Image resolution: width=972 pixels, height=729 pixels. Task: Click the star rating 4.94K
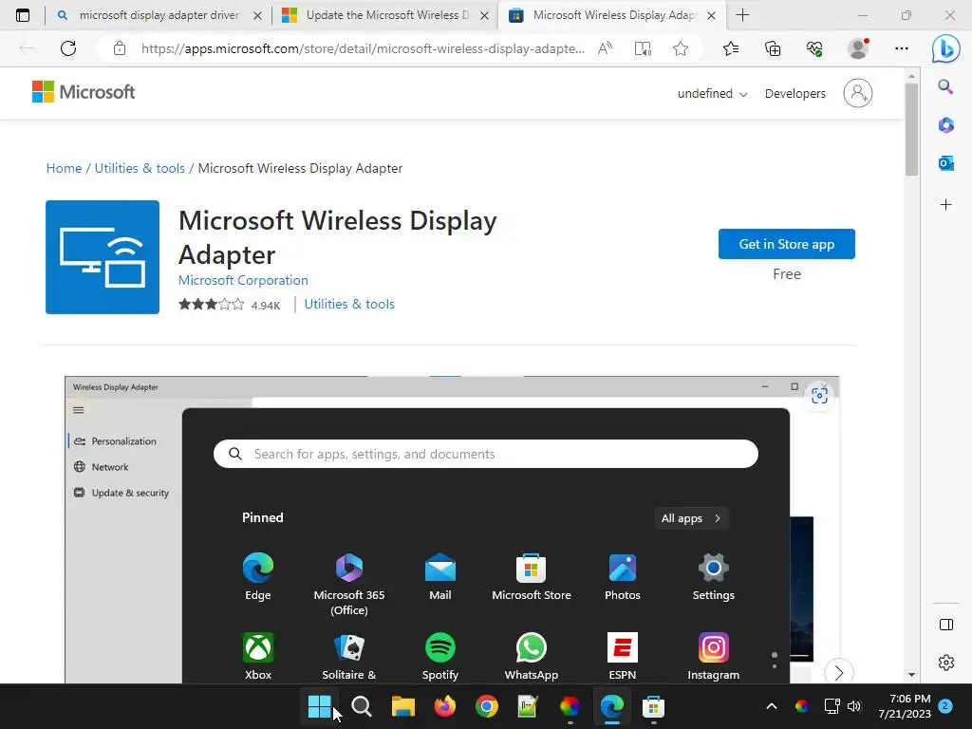tap(230, 305)
